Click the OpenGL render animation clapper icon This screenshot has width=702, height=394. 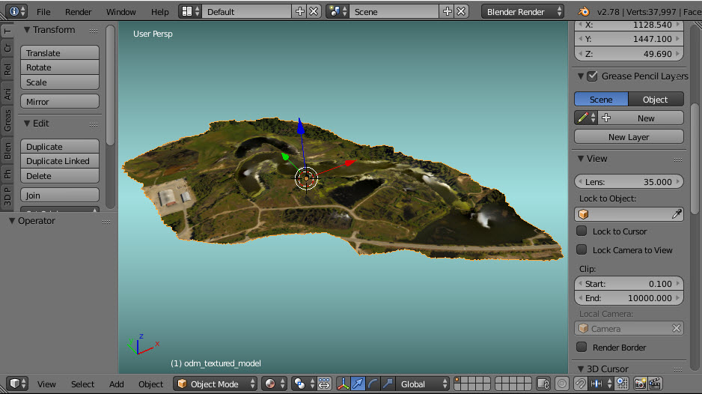click(654, 384)
